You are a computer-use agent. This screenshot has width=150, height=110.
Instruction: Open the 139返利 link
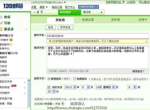click(131, 2)
